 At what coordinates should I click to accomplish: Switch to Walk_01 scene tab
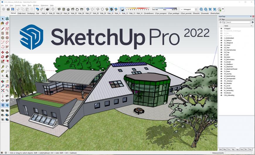(44, 13)
